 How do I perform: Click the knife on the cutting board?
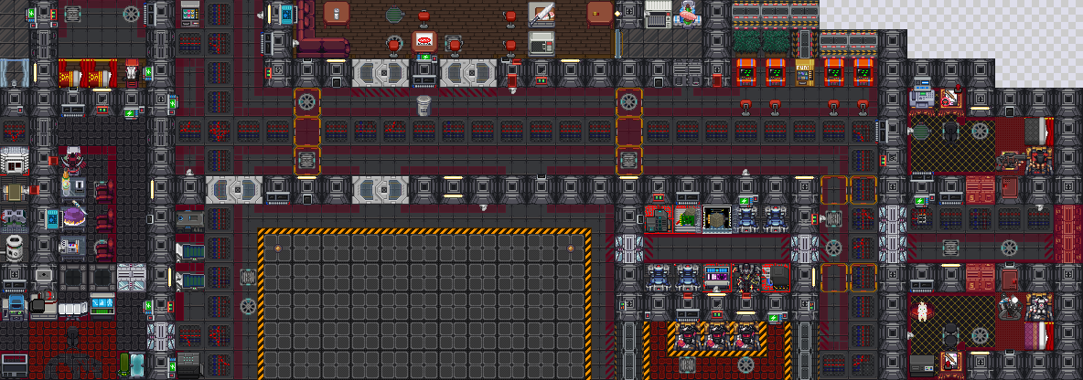pyautogui.click(x=541, y=15)
